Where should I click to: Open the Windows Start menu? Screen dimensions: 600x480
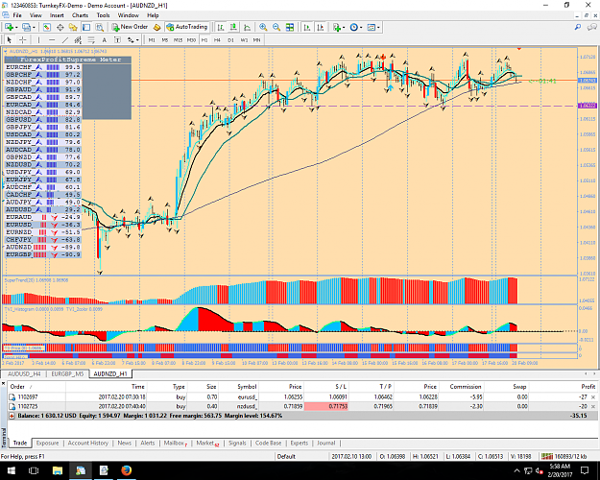point(11,470)
